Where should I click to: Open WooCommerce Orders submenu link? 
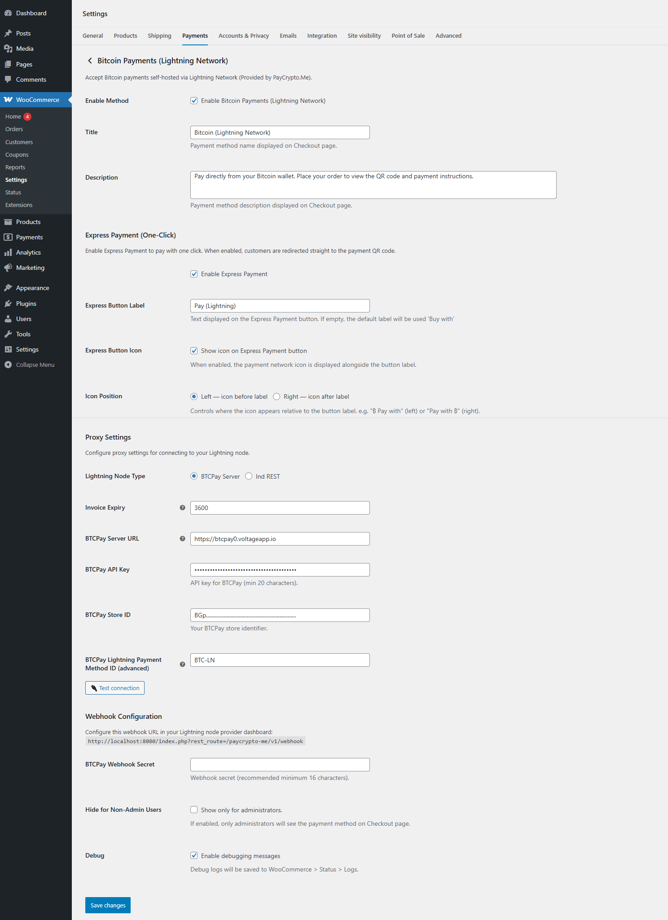point(14,129)
